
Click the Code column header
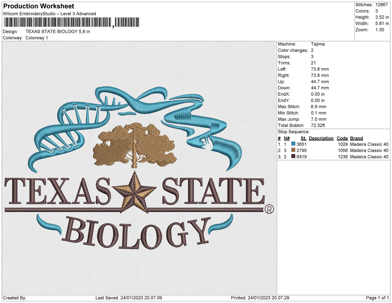[x=342, y=138]
